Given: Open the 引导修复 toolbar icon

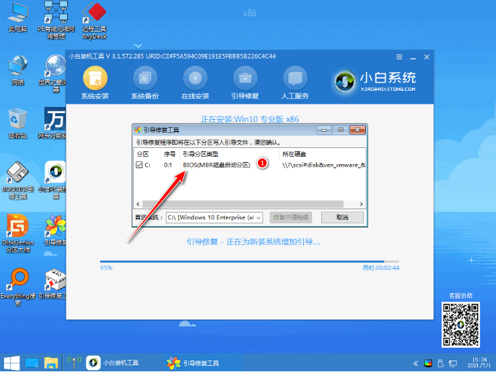Looking at the screenshot, I should pos(243,79).
